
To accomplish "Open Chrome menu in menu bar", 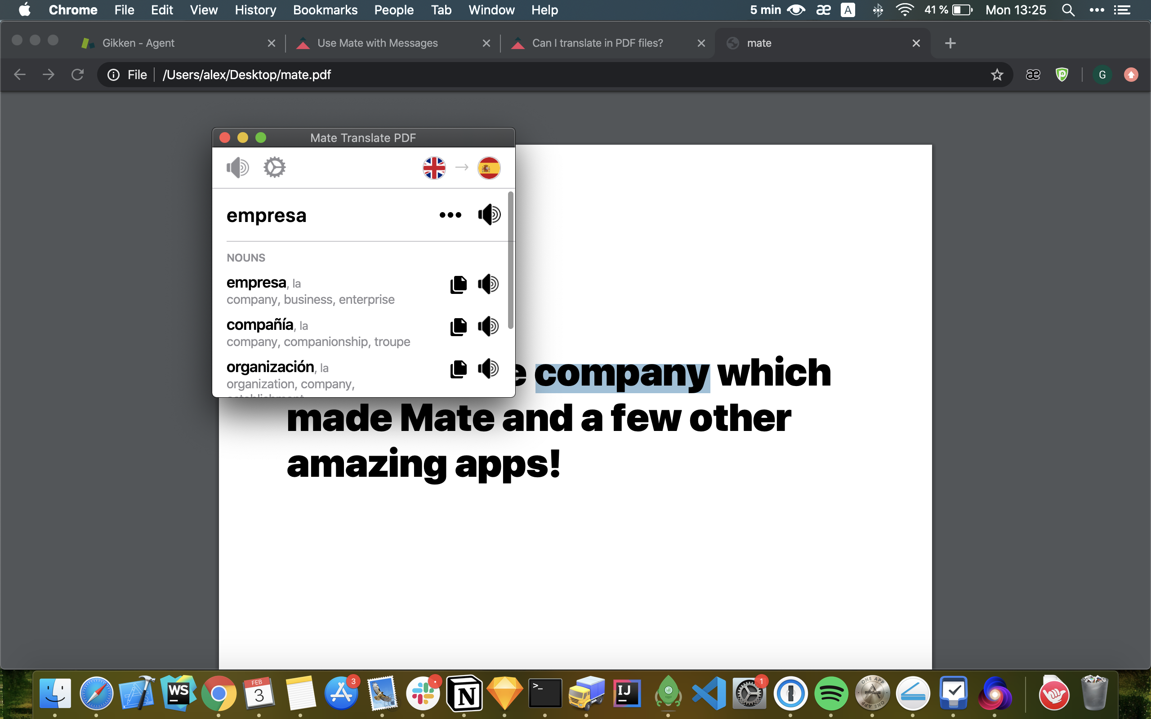I will click(73, 10).
